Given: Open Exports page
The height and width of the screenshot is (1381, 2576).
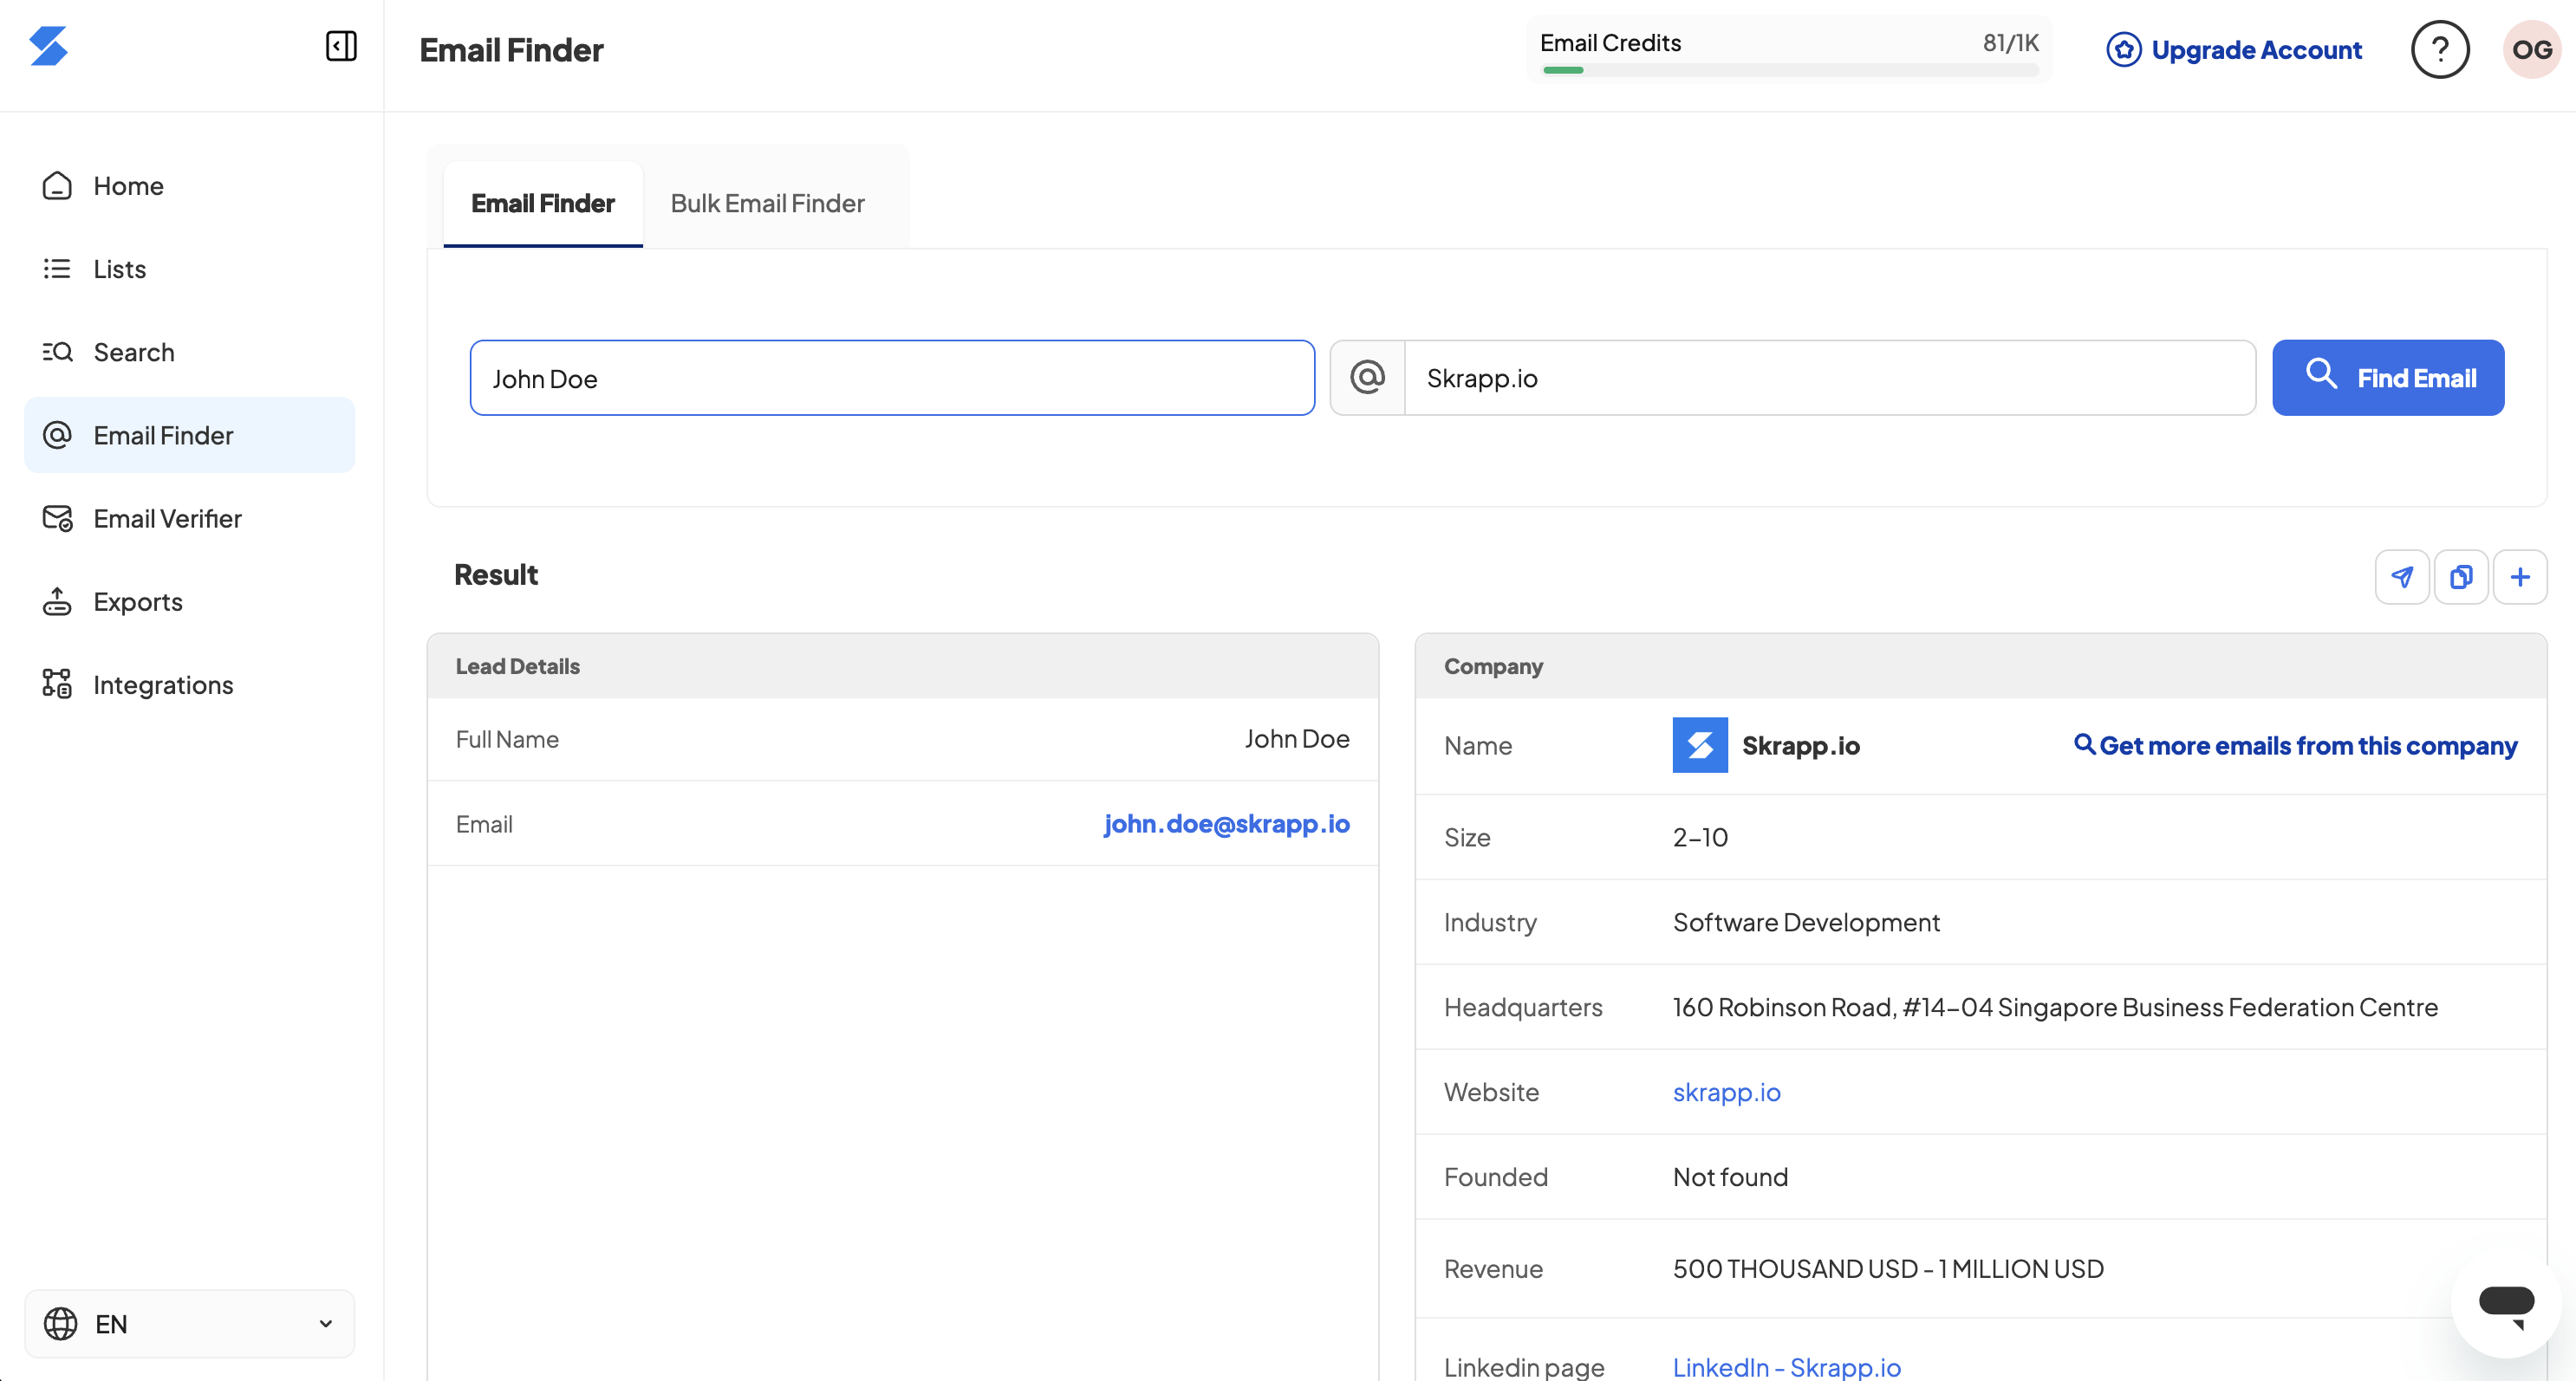Looking at the screenshot, I should click(189, 601).
